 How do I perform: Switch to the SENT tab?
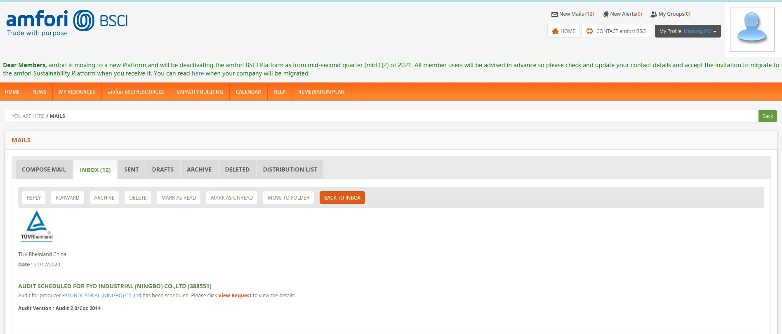[132, 169]
